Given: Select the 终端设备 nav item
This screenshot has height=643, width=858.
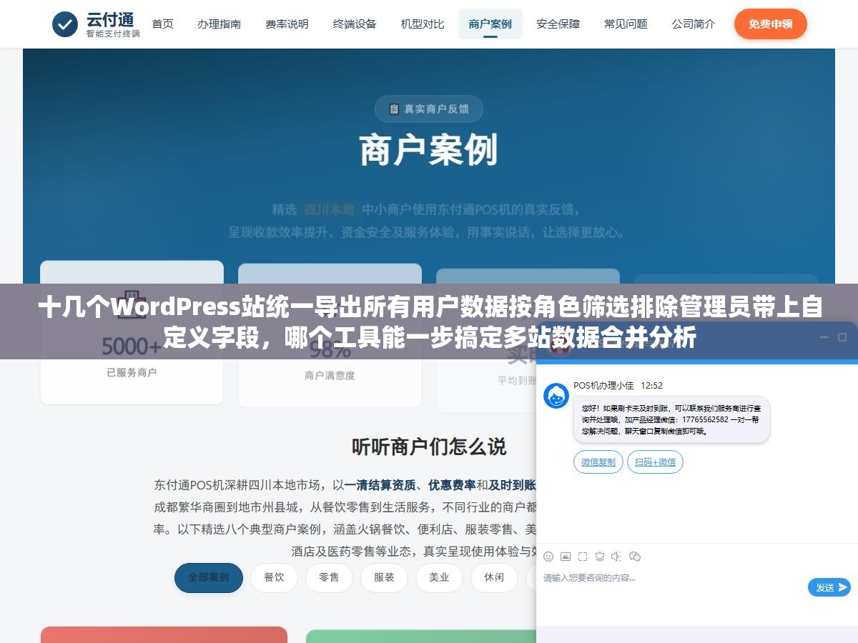Looking at the screenshot, I should [x=355, y=24].
